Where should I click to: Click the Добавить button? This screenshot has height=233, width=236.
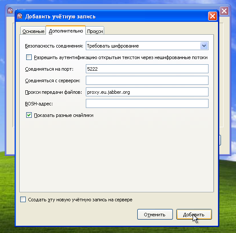click(x=194, y=215)
